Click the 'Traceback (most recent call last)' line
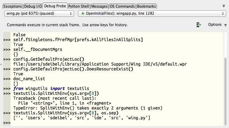229x128 pixels. tap(55, 98)
